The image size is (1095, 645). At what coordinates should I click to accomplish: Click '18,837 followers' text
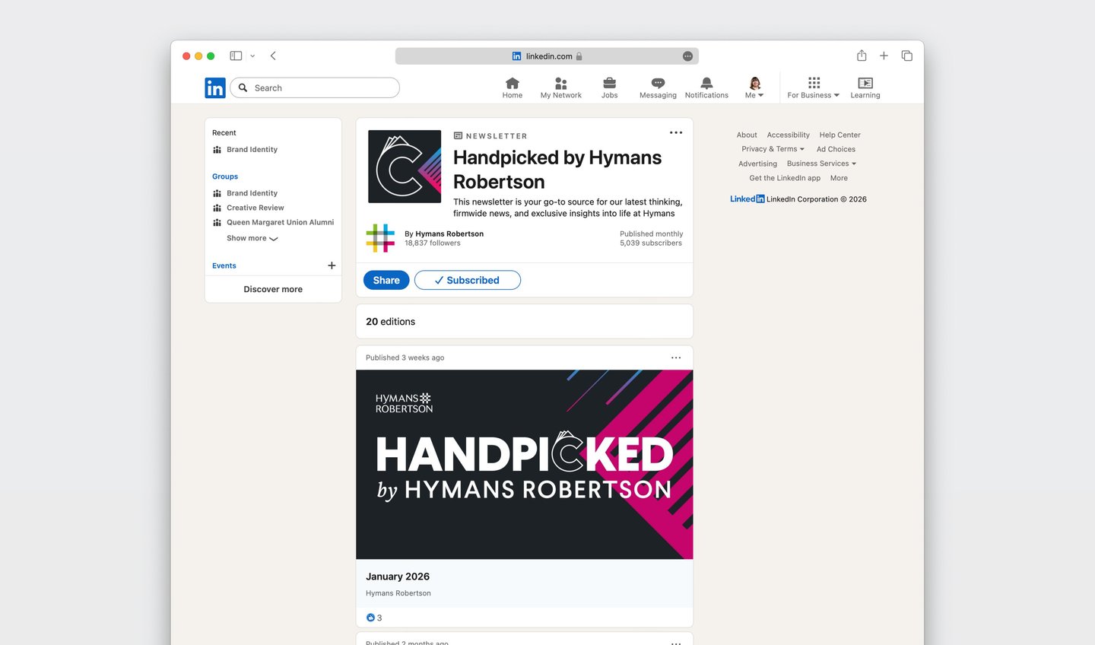click(x=433, y=243)
